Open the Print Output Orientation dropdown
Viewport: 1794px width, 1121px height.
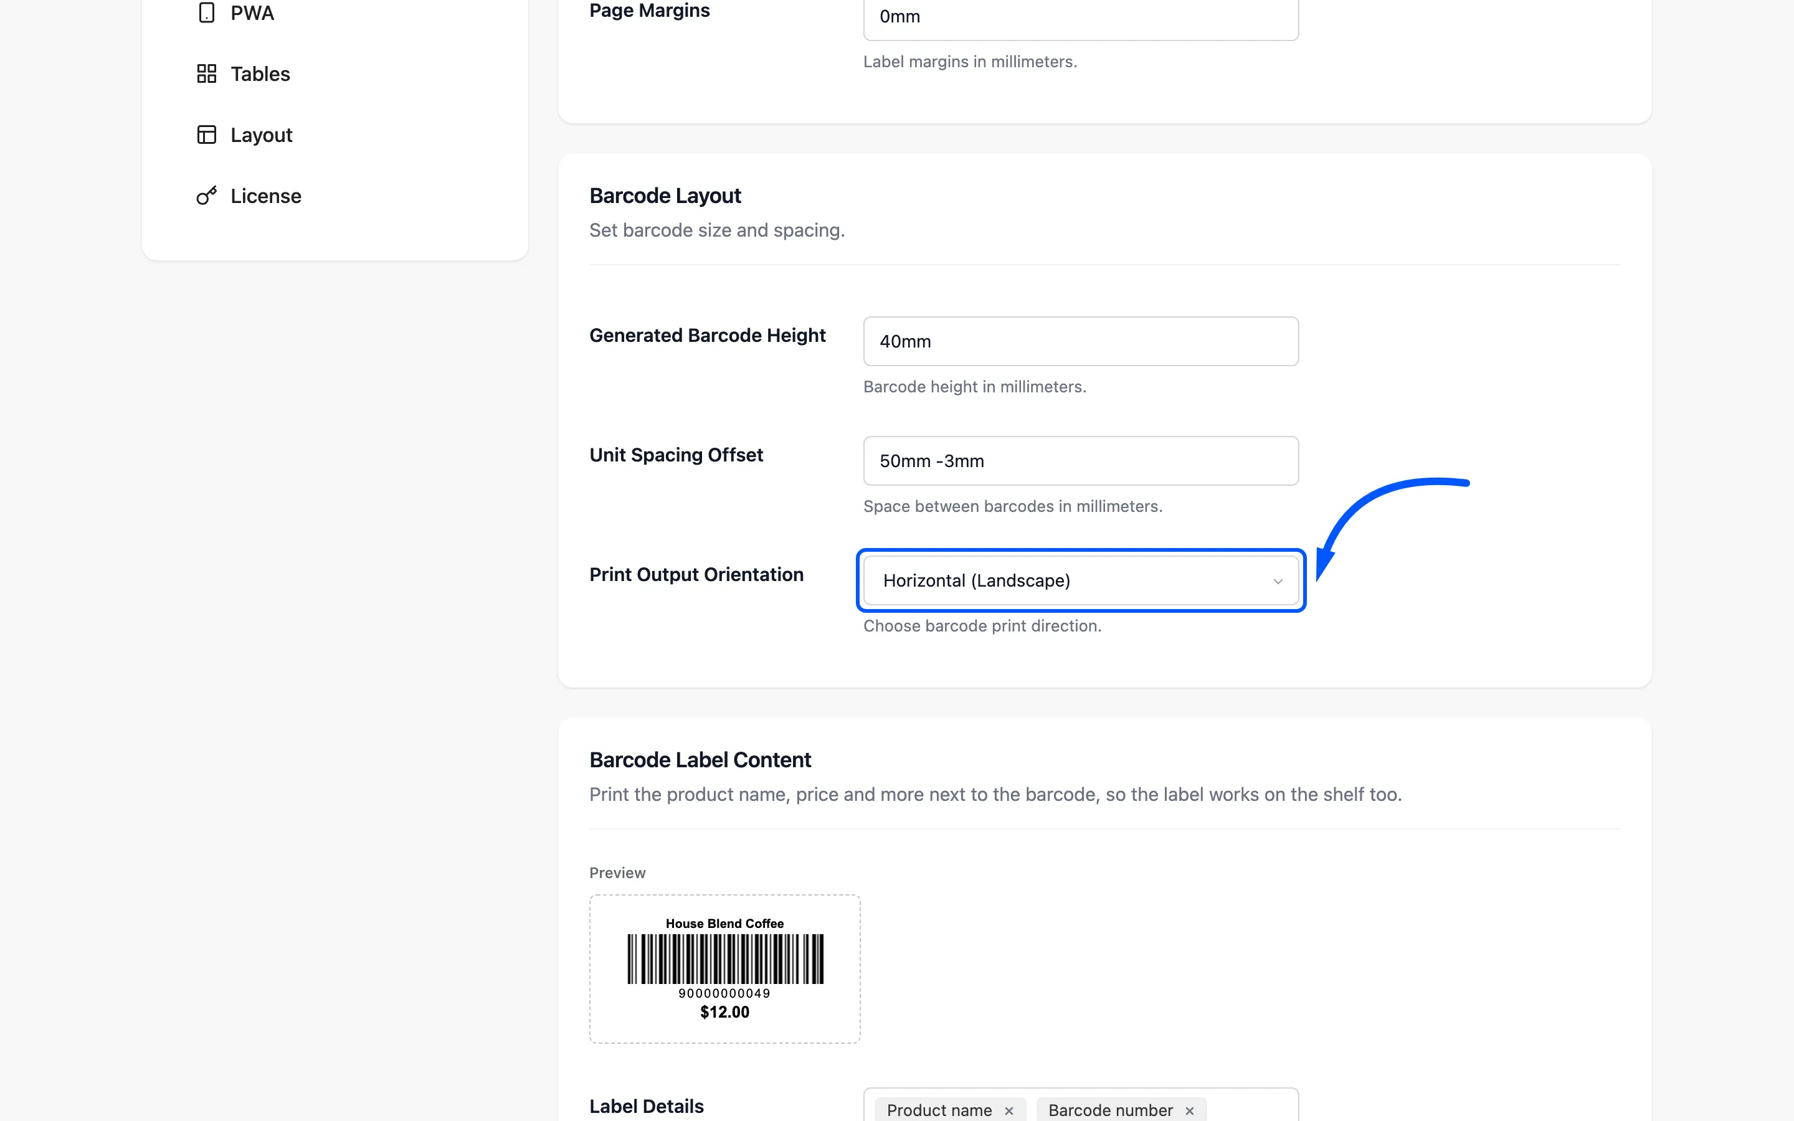[1080, 580]
